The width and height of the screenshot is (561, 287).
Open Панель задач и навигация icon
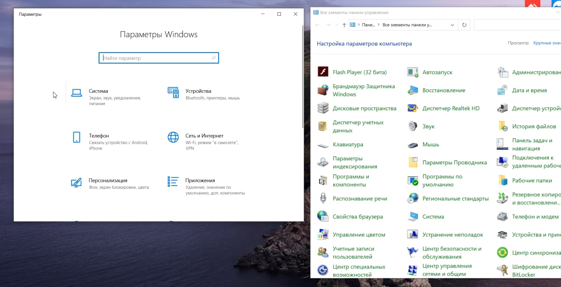502,145
